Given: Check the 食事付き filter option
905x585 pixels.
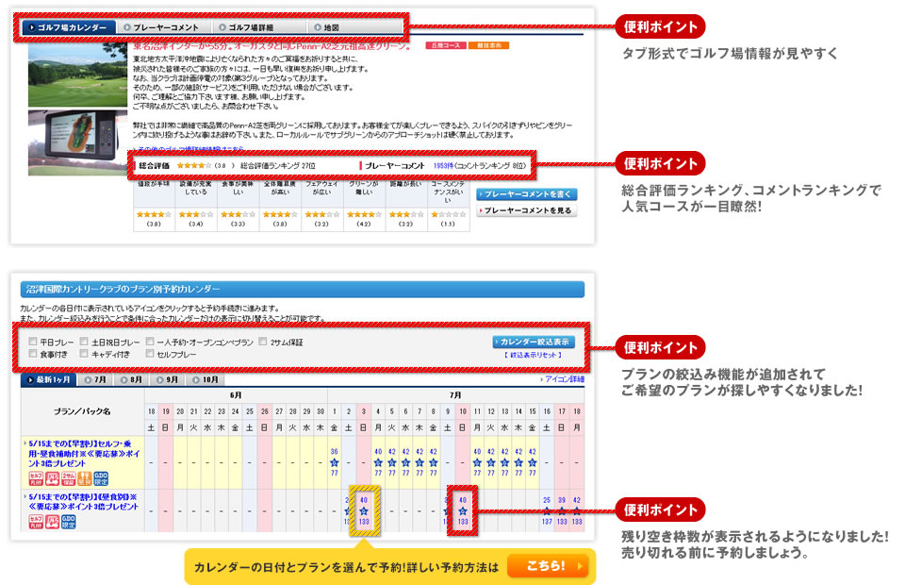Looking at the screenshot, I should (x=32, y=354).
